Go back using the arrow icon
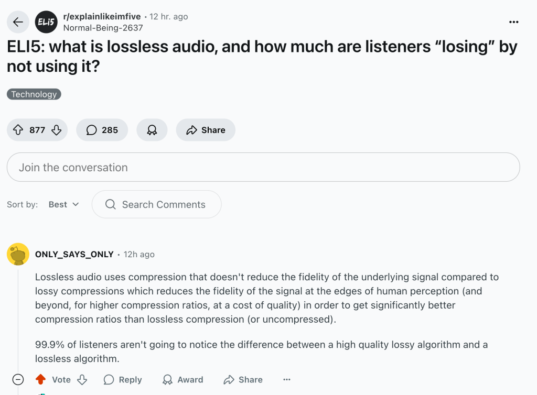Image resolution: width=537 pixels, height=395 pixels. point(18,21)
